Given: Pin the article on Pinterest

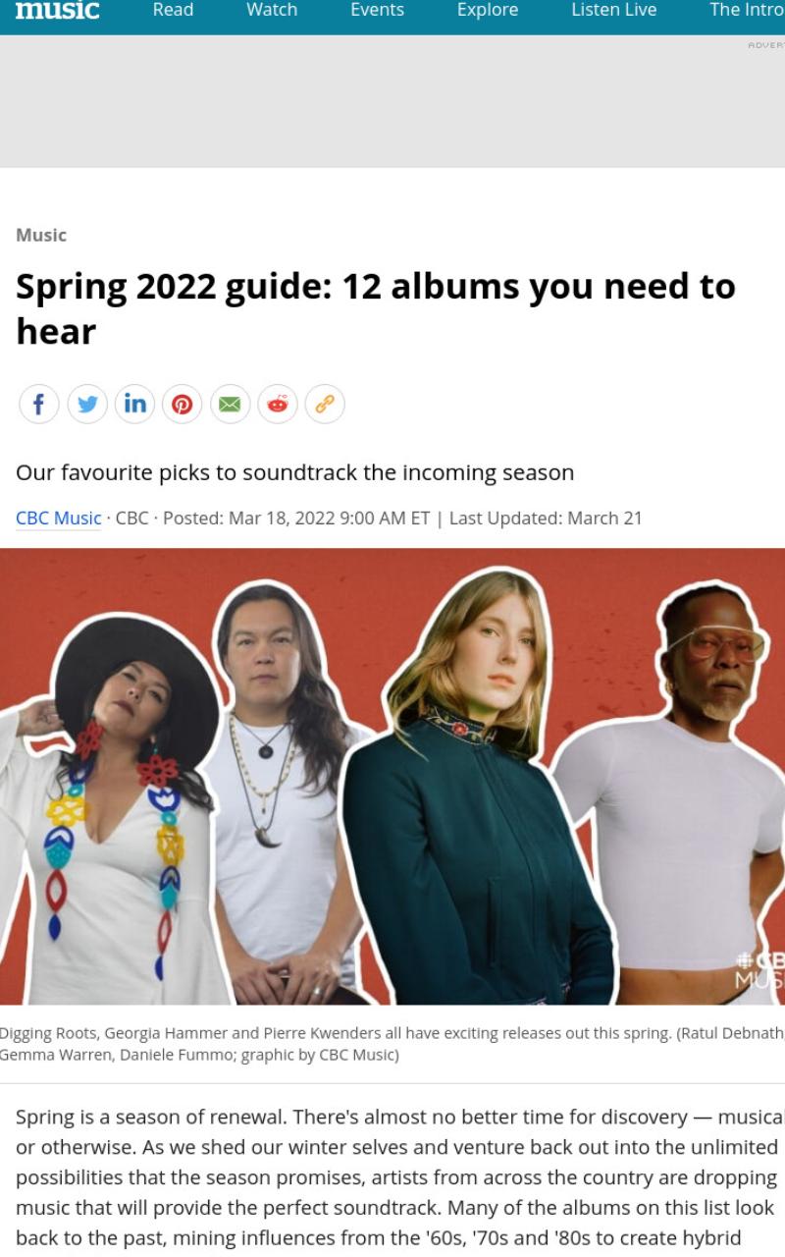Looking at the screenshot, I should pos(183,404).
